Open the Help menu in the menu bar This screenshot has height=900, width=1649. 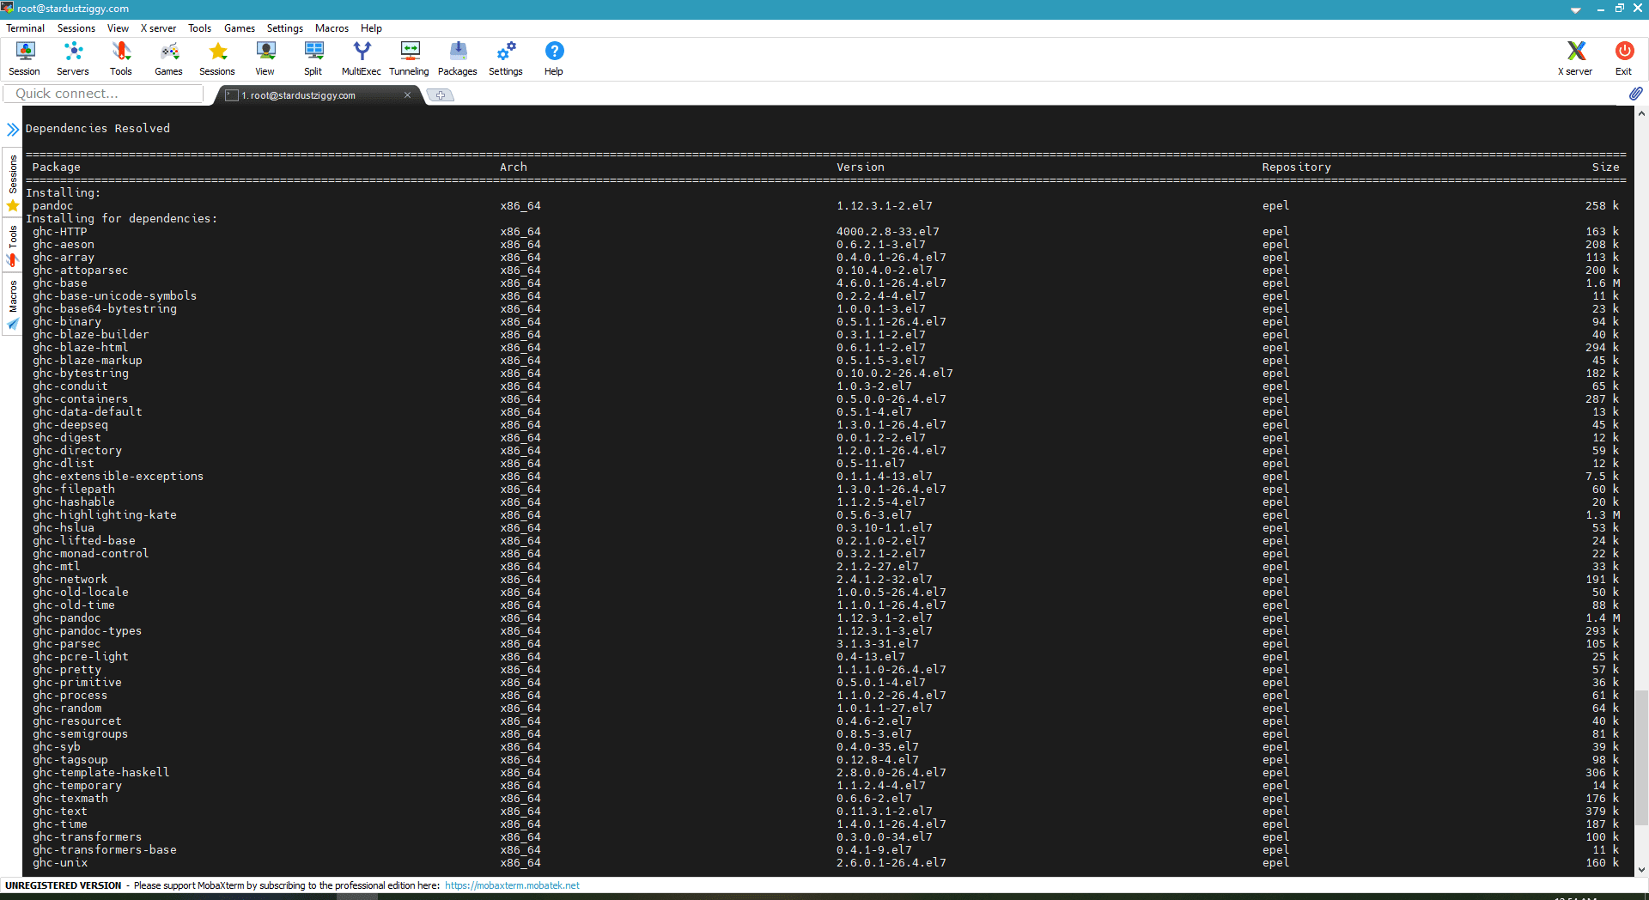(x=371, y=28)
